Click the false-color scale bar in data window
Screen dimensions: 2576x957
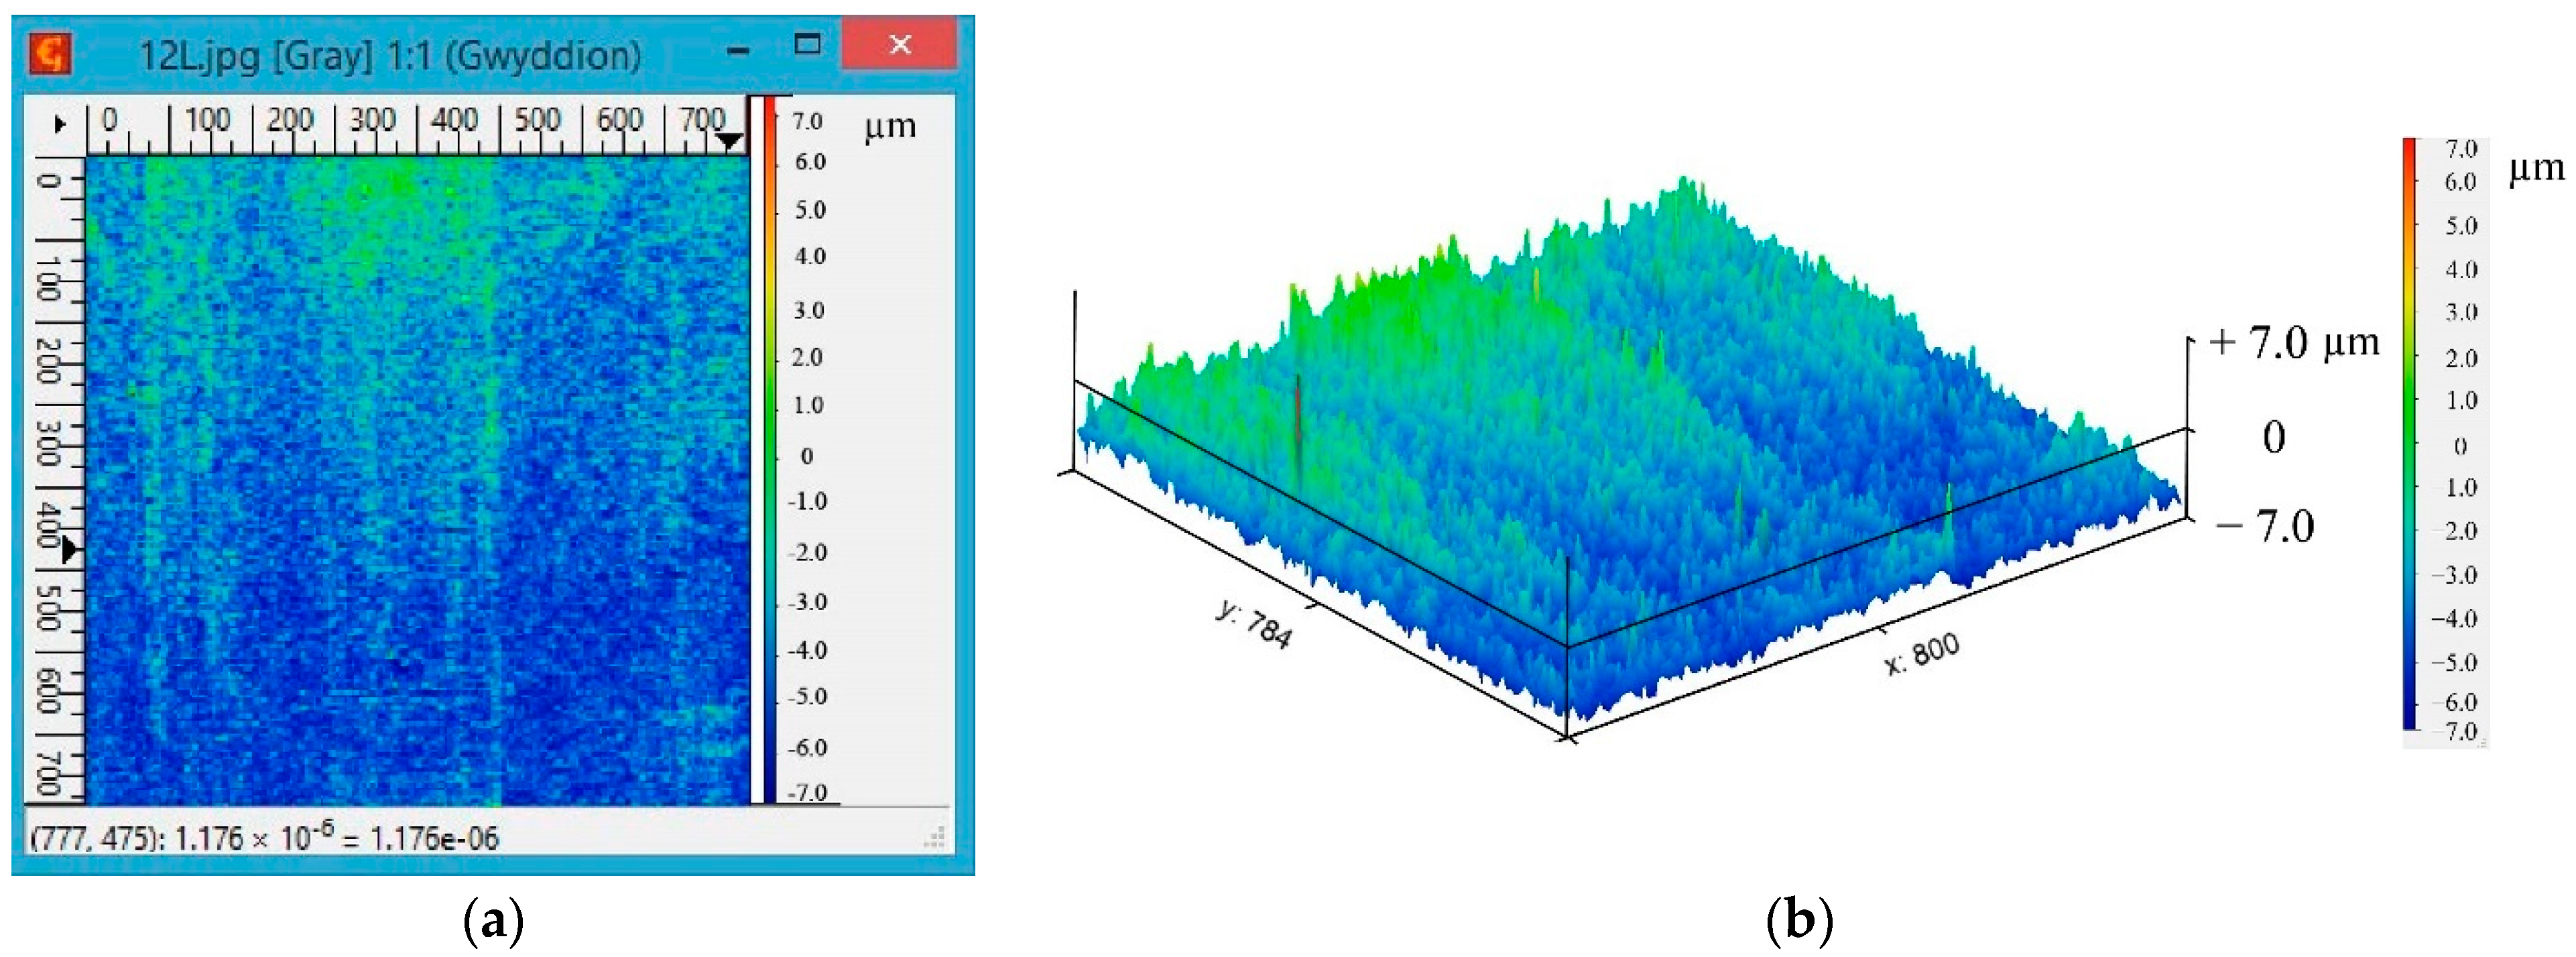(x=770, y=450)
